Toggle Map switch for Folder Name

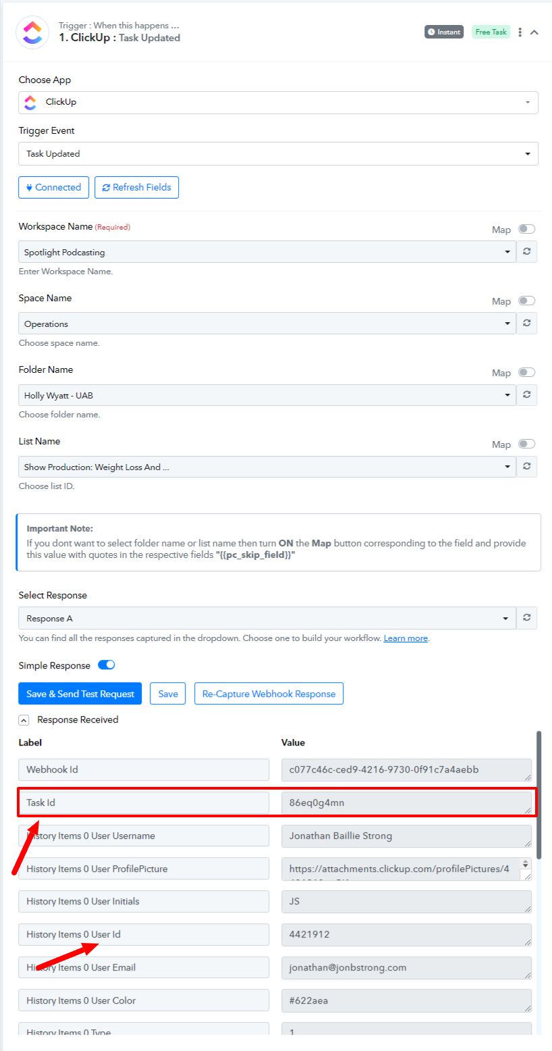[526, 372]
